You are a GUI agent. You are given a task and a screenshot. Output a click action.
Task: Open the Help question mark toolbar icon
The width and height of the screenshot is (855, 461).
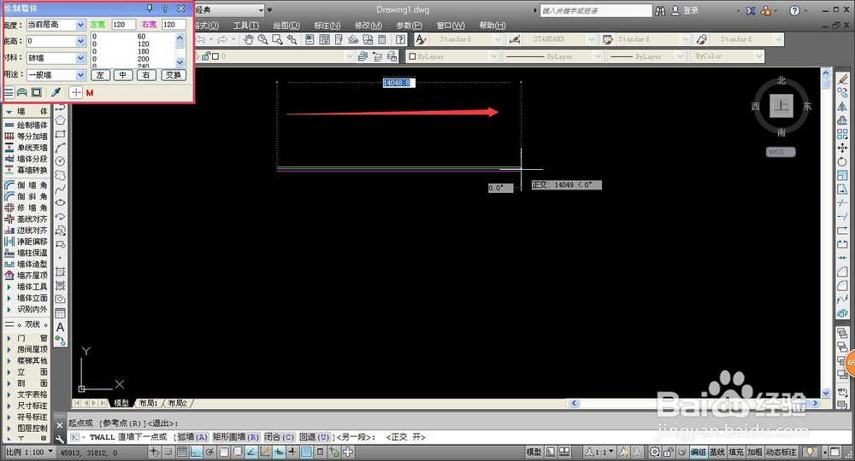point(400,39)
